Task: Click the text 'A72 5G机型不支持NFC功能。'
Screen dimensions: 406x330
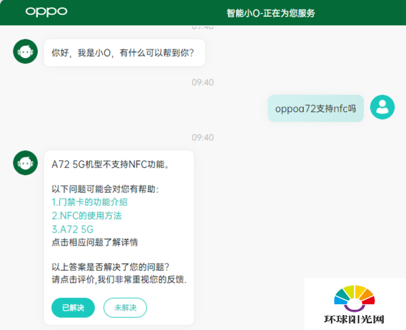Action: (111, 164)
